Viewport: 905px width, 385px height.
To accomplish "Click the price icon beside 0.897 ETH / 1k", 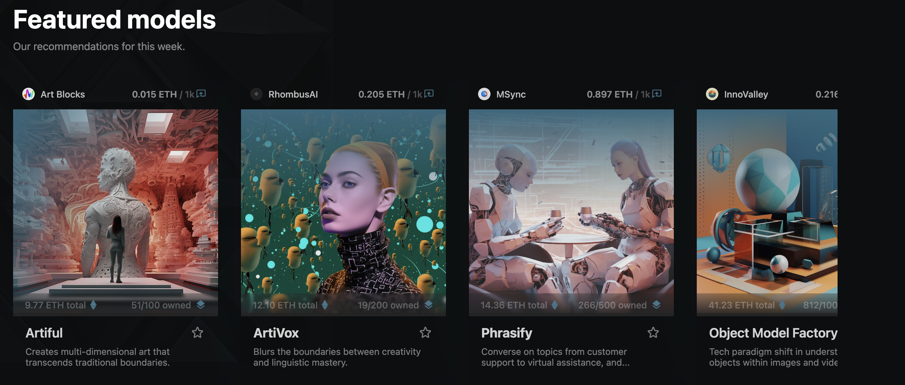I will coord(656,94).
